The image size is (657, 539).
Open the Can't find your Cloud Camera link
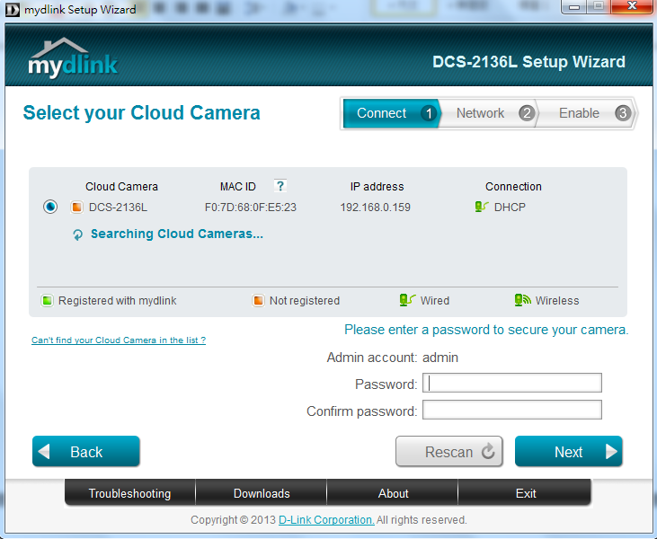pyautogui.click(x=119, y=340)
